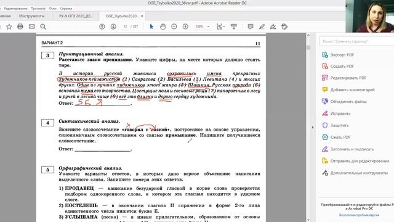The height and width of the screenshot is (222, 394).
Task: Add a sticky note comment
Action: click(x=251, y=27)
